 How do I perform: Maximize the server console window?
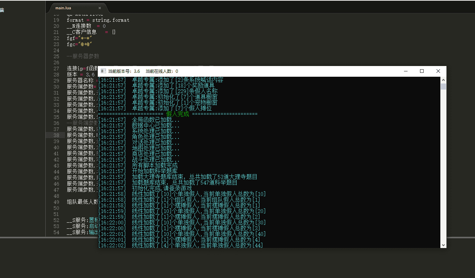[x=422, y=71]
